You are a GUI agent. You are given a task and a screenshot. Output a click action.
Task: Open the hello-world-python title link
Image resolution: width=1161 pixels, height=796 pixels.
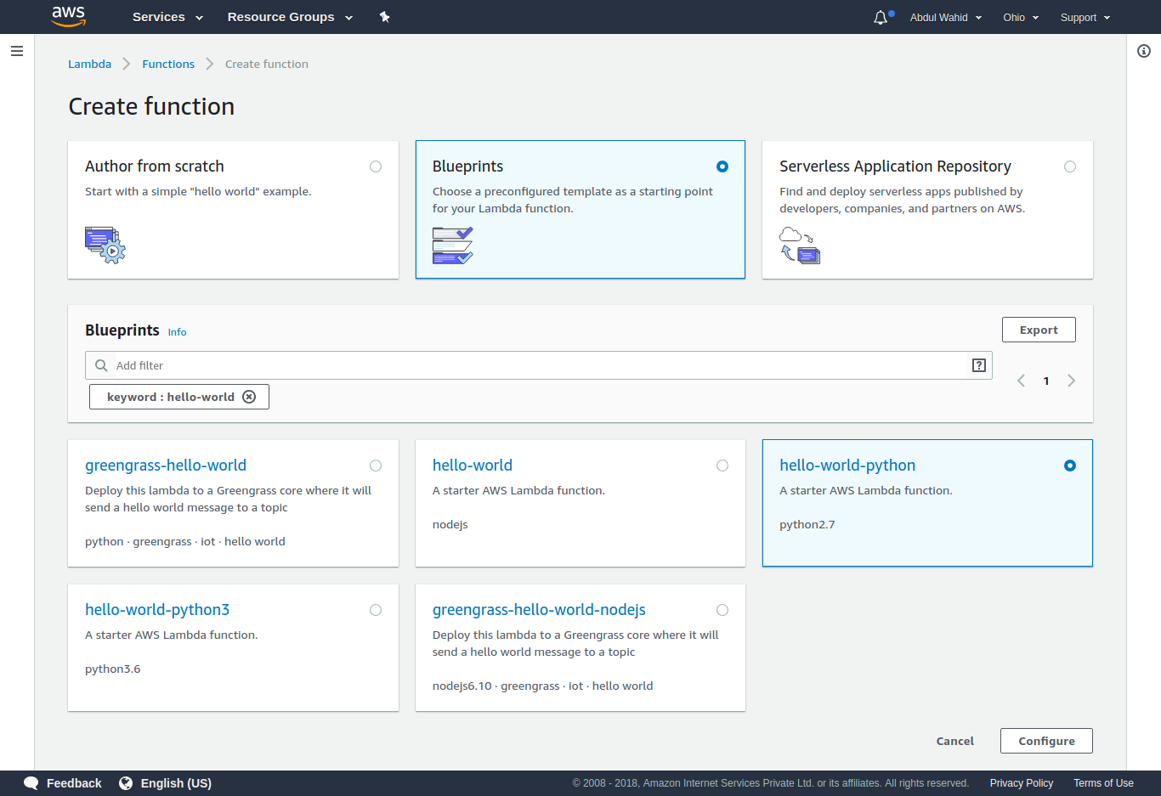pos(847,466)
